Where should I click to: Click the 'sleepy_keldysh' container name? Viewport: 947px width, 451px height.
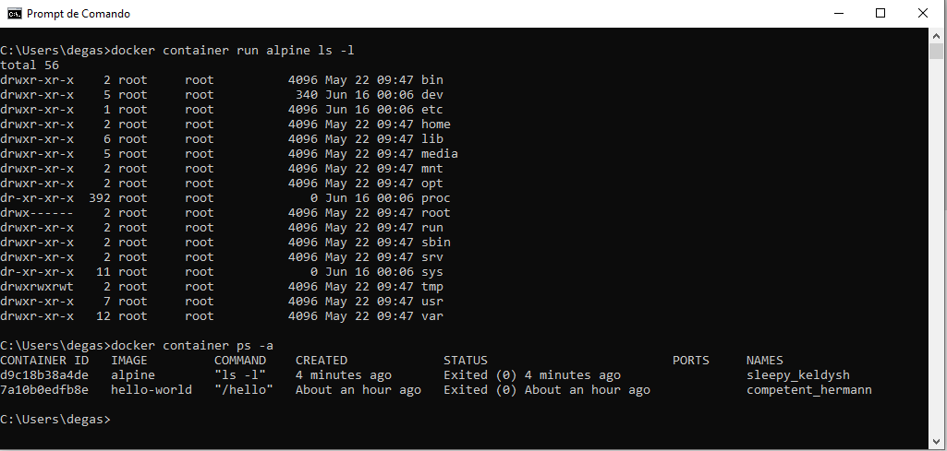tap(798, 375)
